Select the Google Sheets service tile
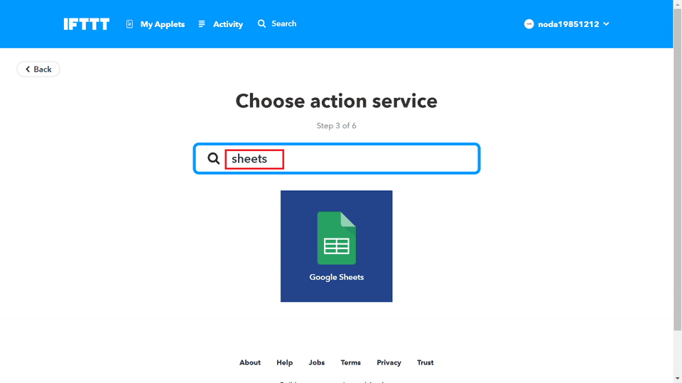Viewport: 682px width, 383px height. tap(336, 246)
